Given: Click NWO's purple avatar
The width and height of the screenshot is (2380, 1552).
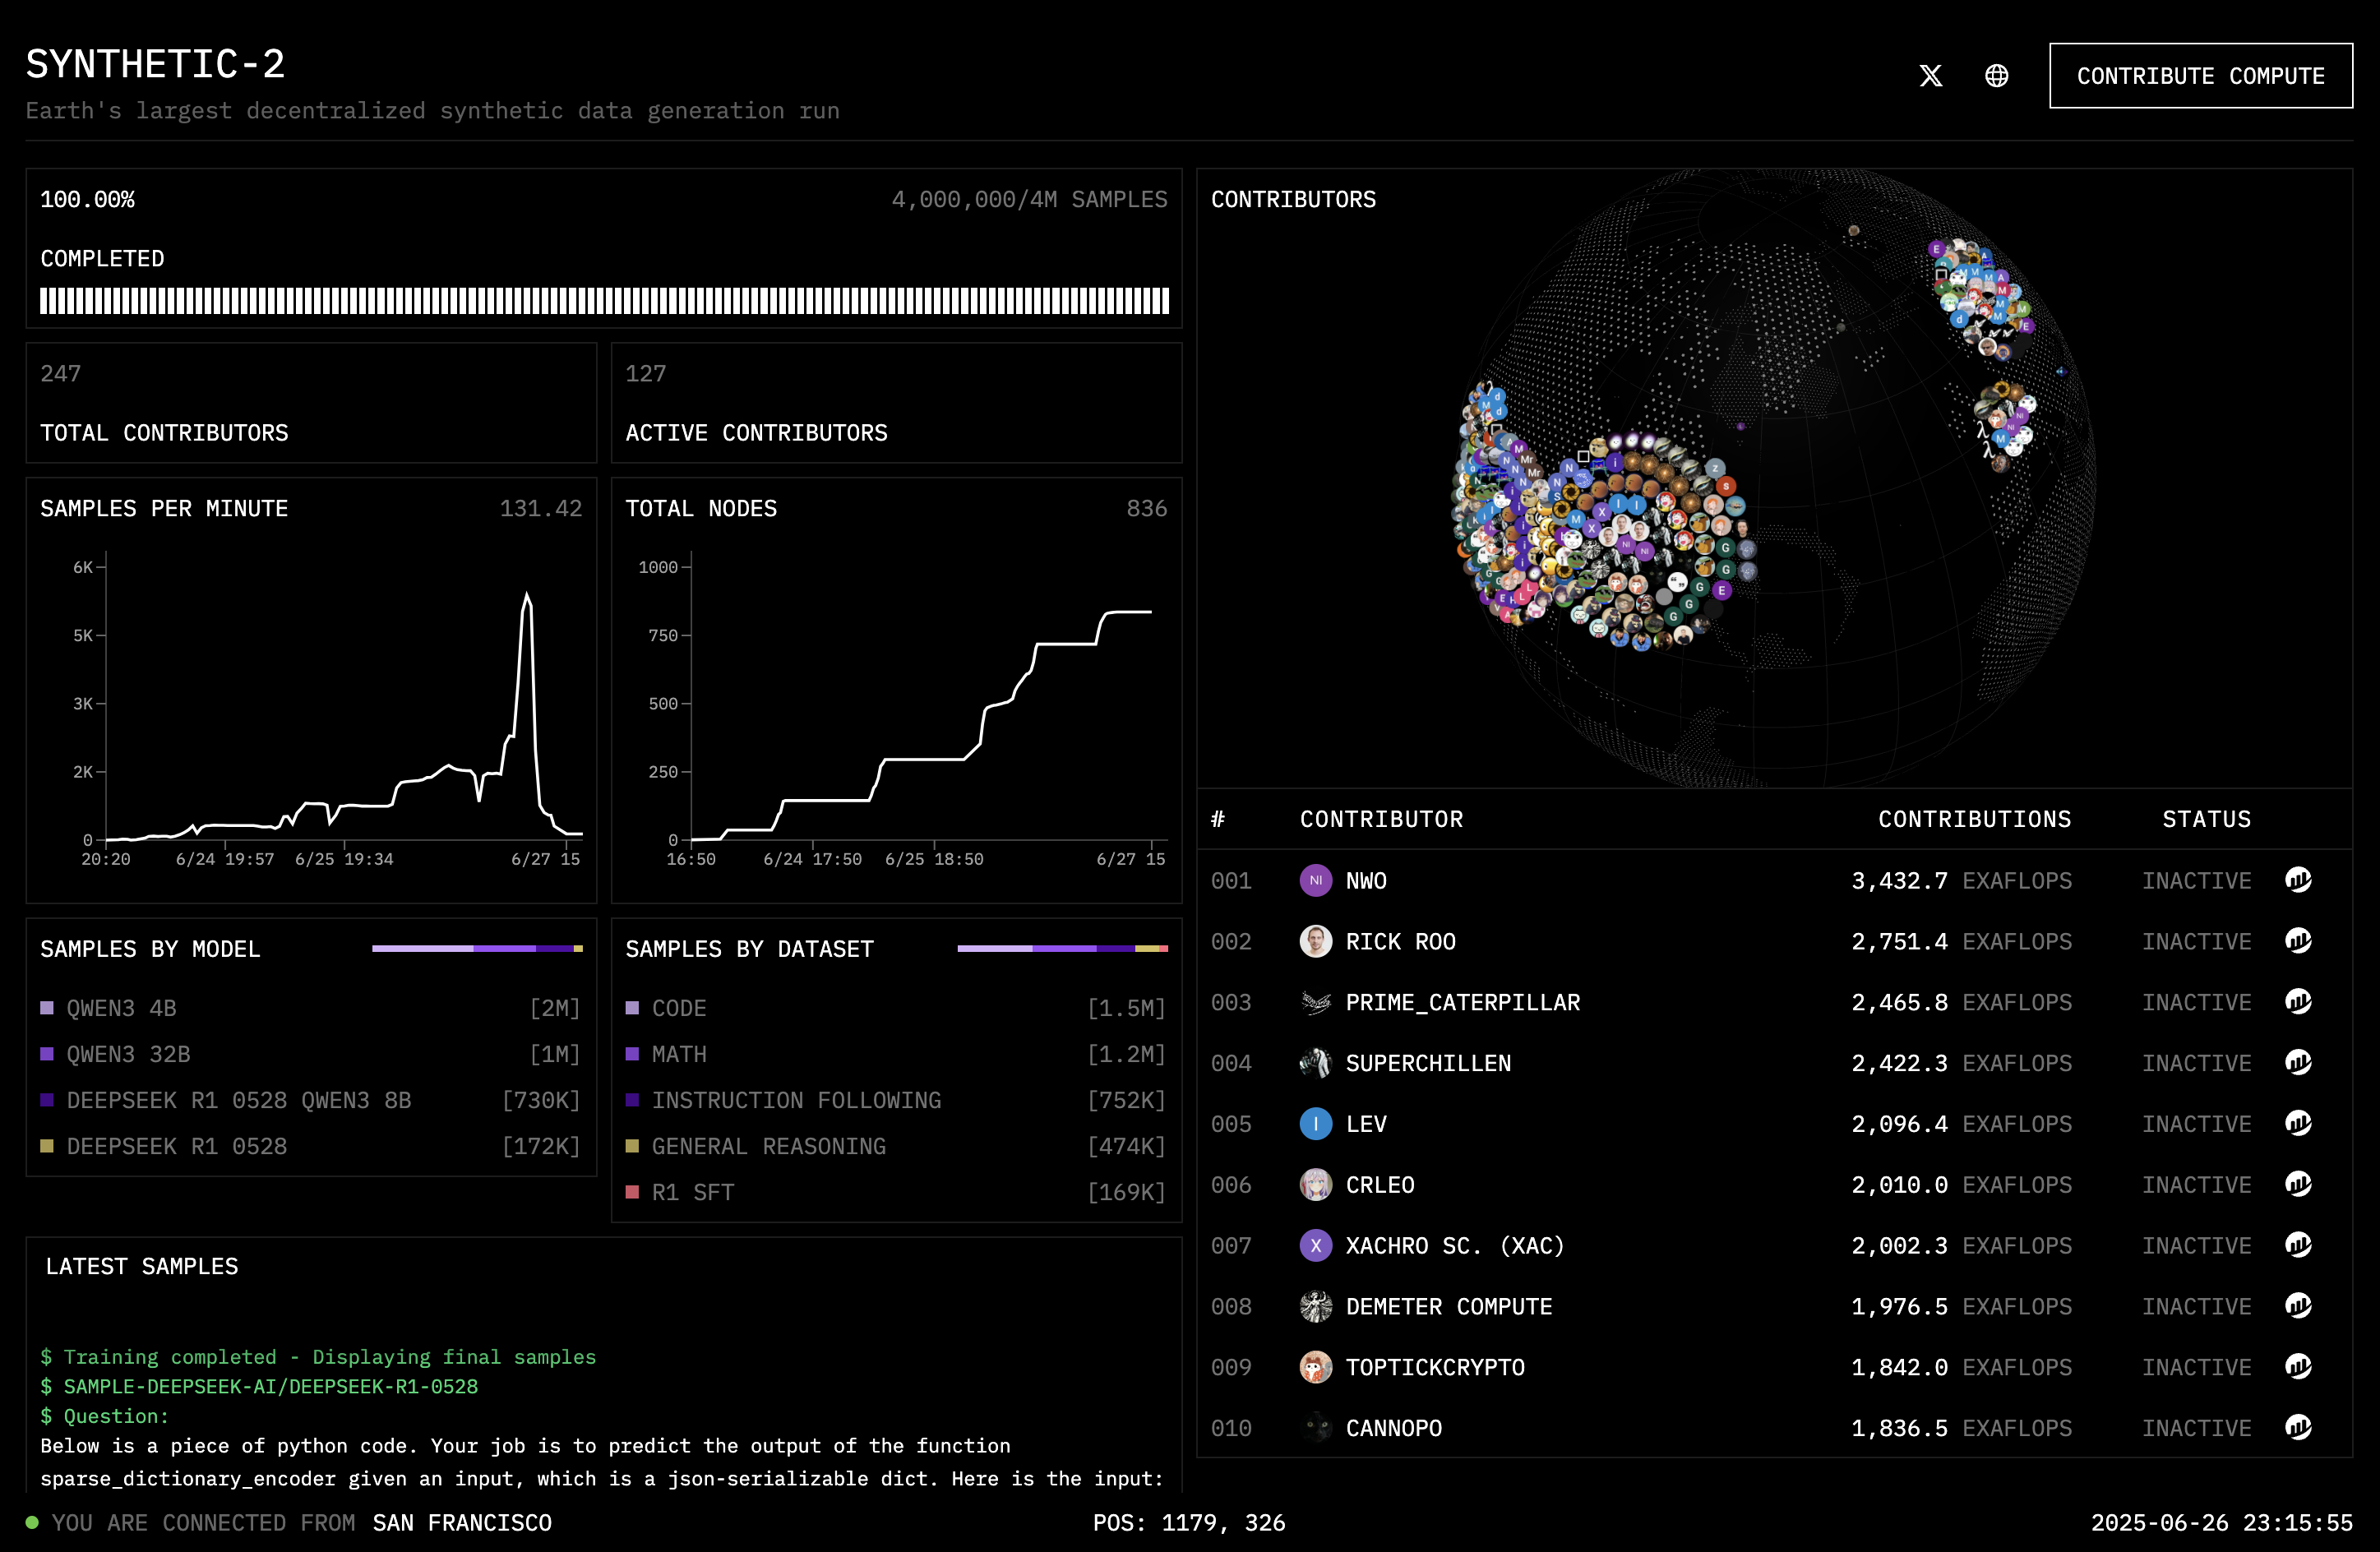Looking at the screenshot, I should (x=1315, y=881).
